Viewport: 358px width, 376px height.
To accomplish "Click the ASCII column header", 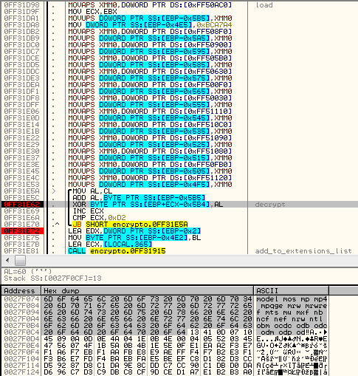I will 292,291.
